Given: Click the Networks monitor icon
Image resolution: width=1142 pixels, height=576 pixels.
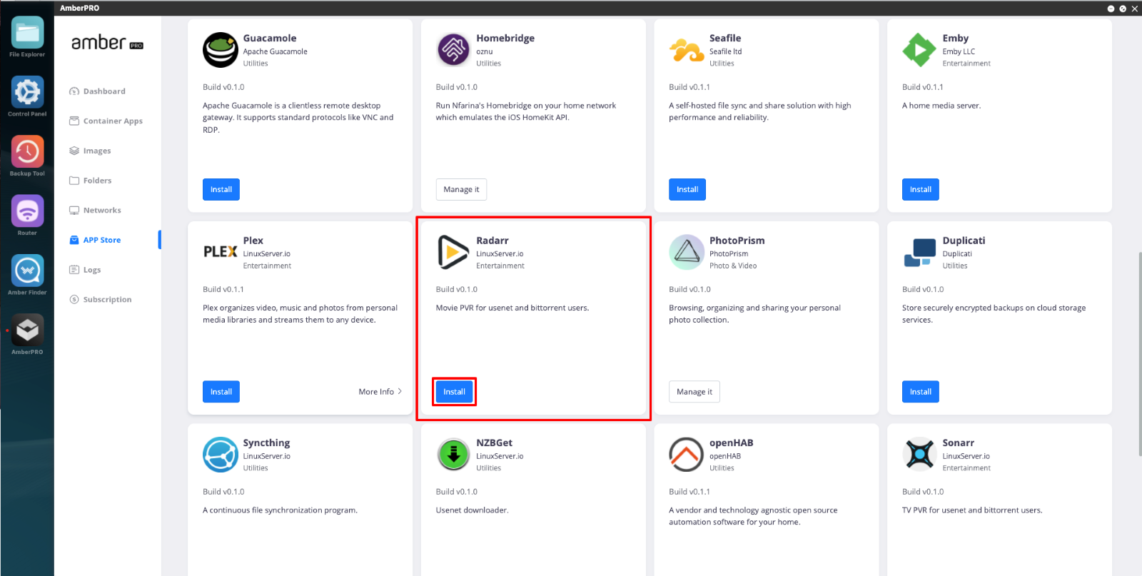Looking at the screenshot, I should click(x=74, y=211).
